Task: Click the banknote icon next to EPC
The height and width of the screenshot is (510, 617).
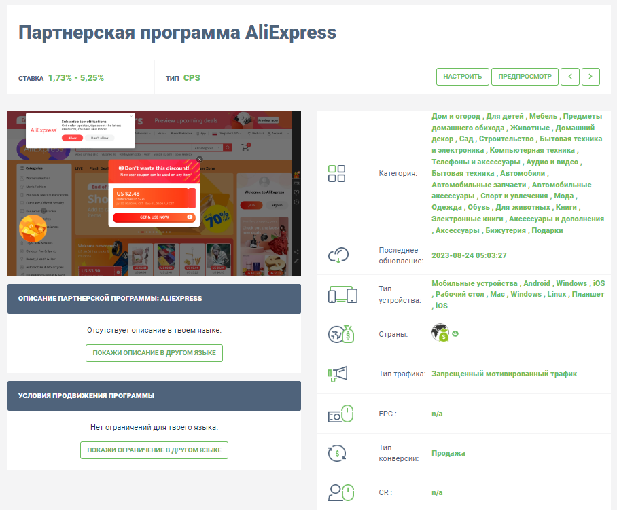Action: tap(342, 414)
